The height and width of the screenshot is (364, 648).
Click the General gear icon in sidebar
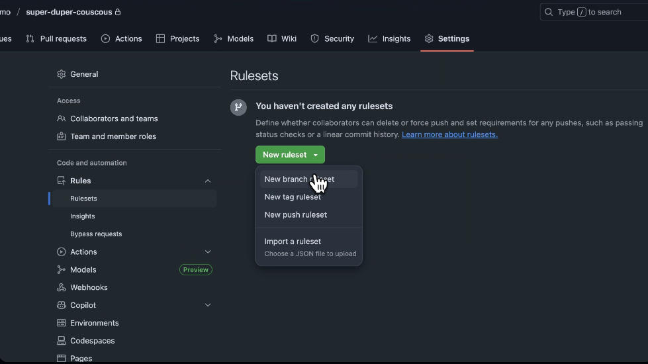(61, 74)
